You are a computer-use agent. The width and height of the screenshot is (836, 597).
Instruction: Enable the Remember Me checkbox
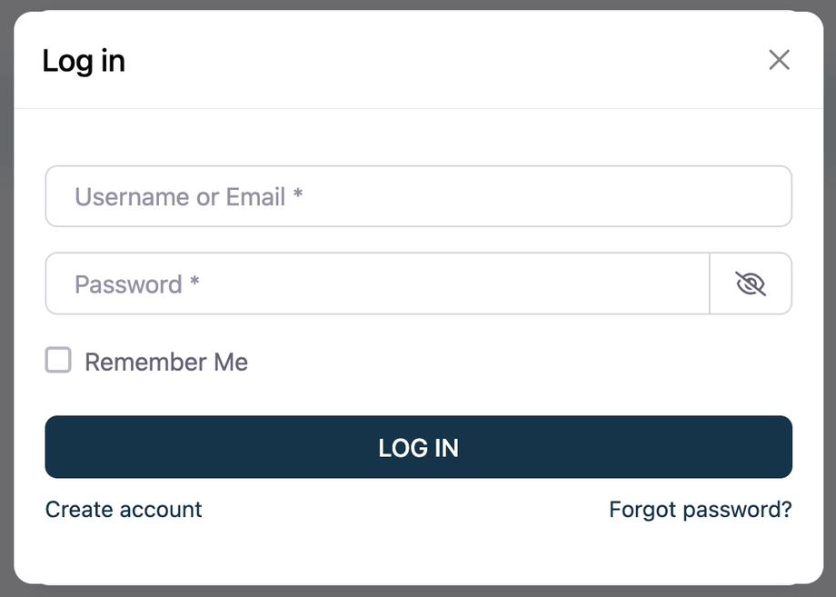pos(58,361)
